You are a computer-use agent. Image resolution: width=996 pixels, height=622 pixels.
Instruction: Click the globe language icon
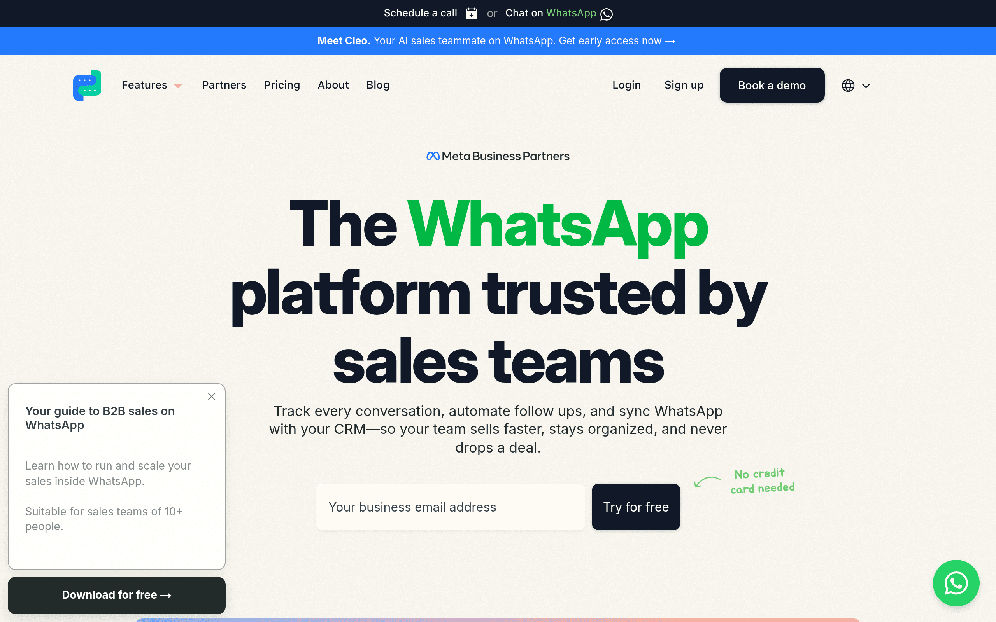coord(848,86)
